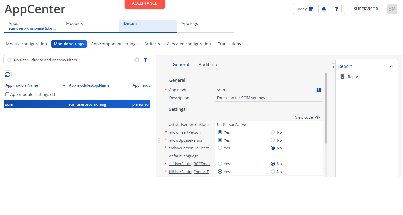
Task: Grab the three-dot drag handle beside allowUpdatePerson
Action: (x=159, y=140)
